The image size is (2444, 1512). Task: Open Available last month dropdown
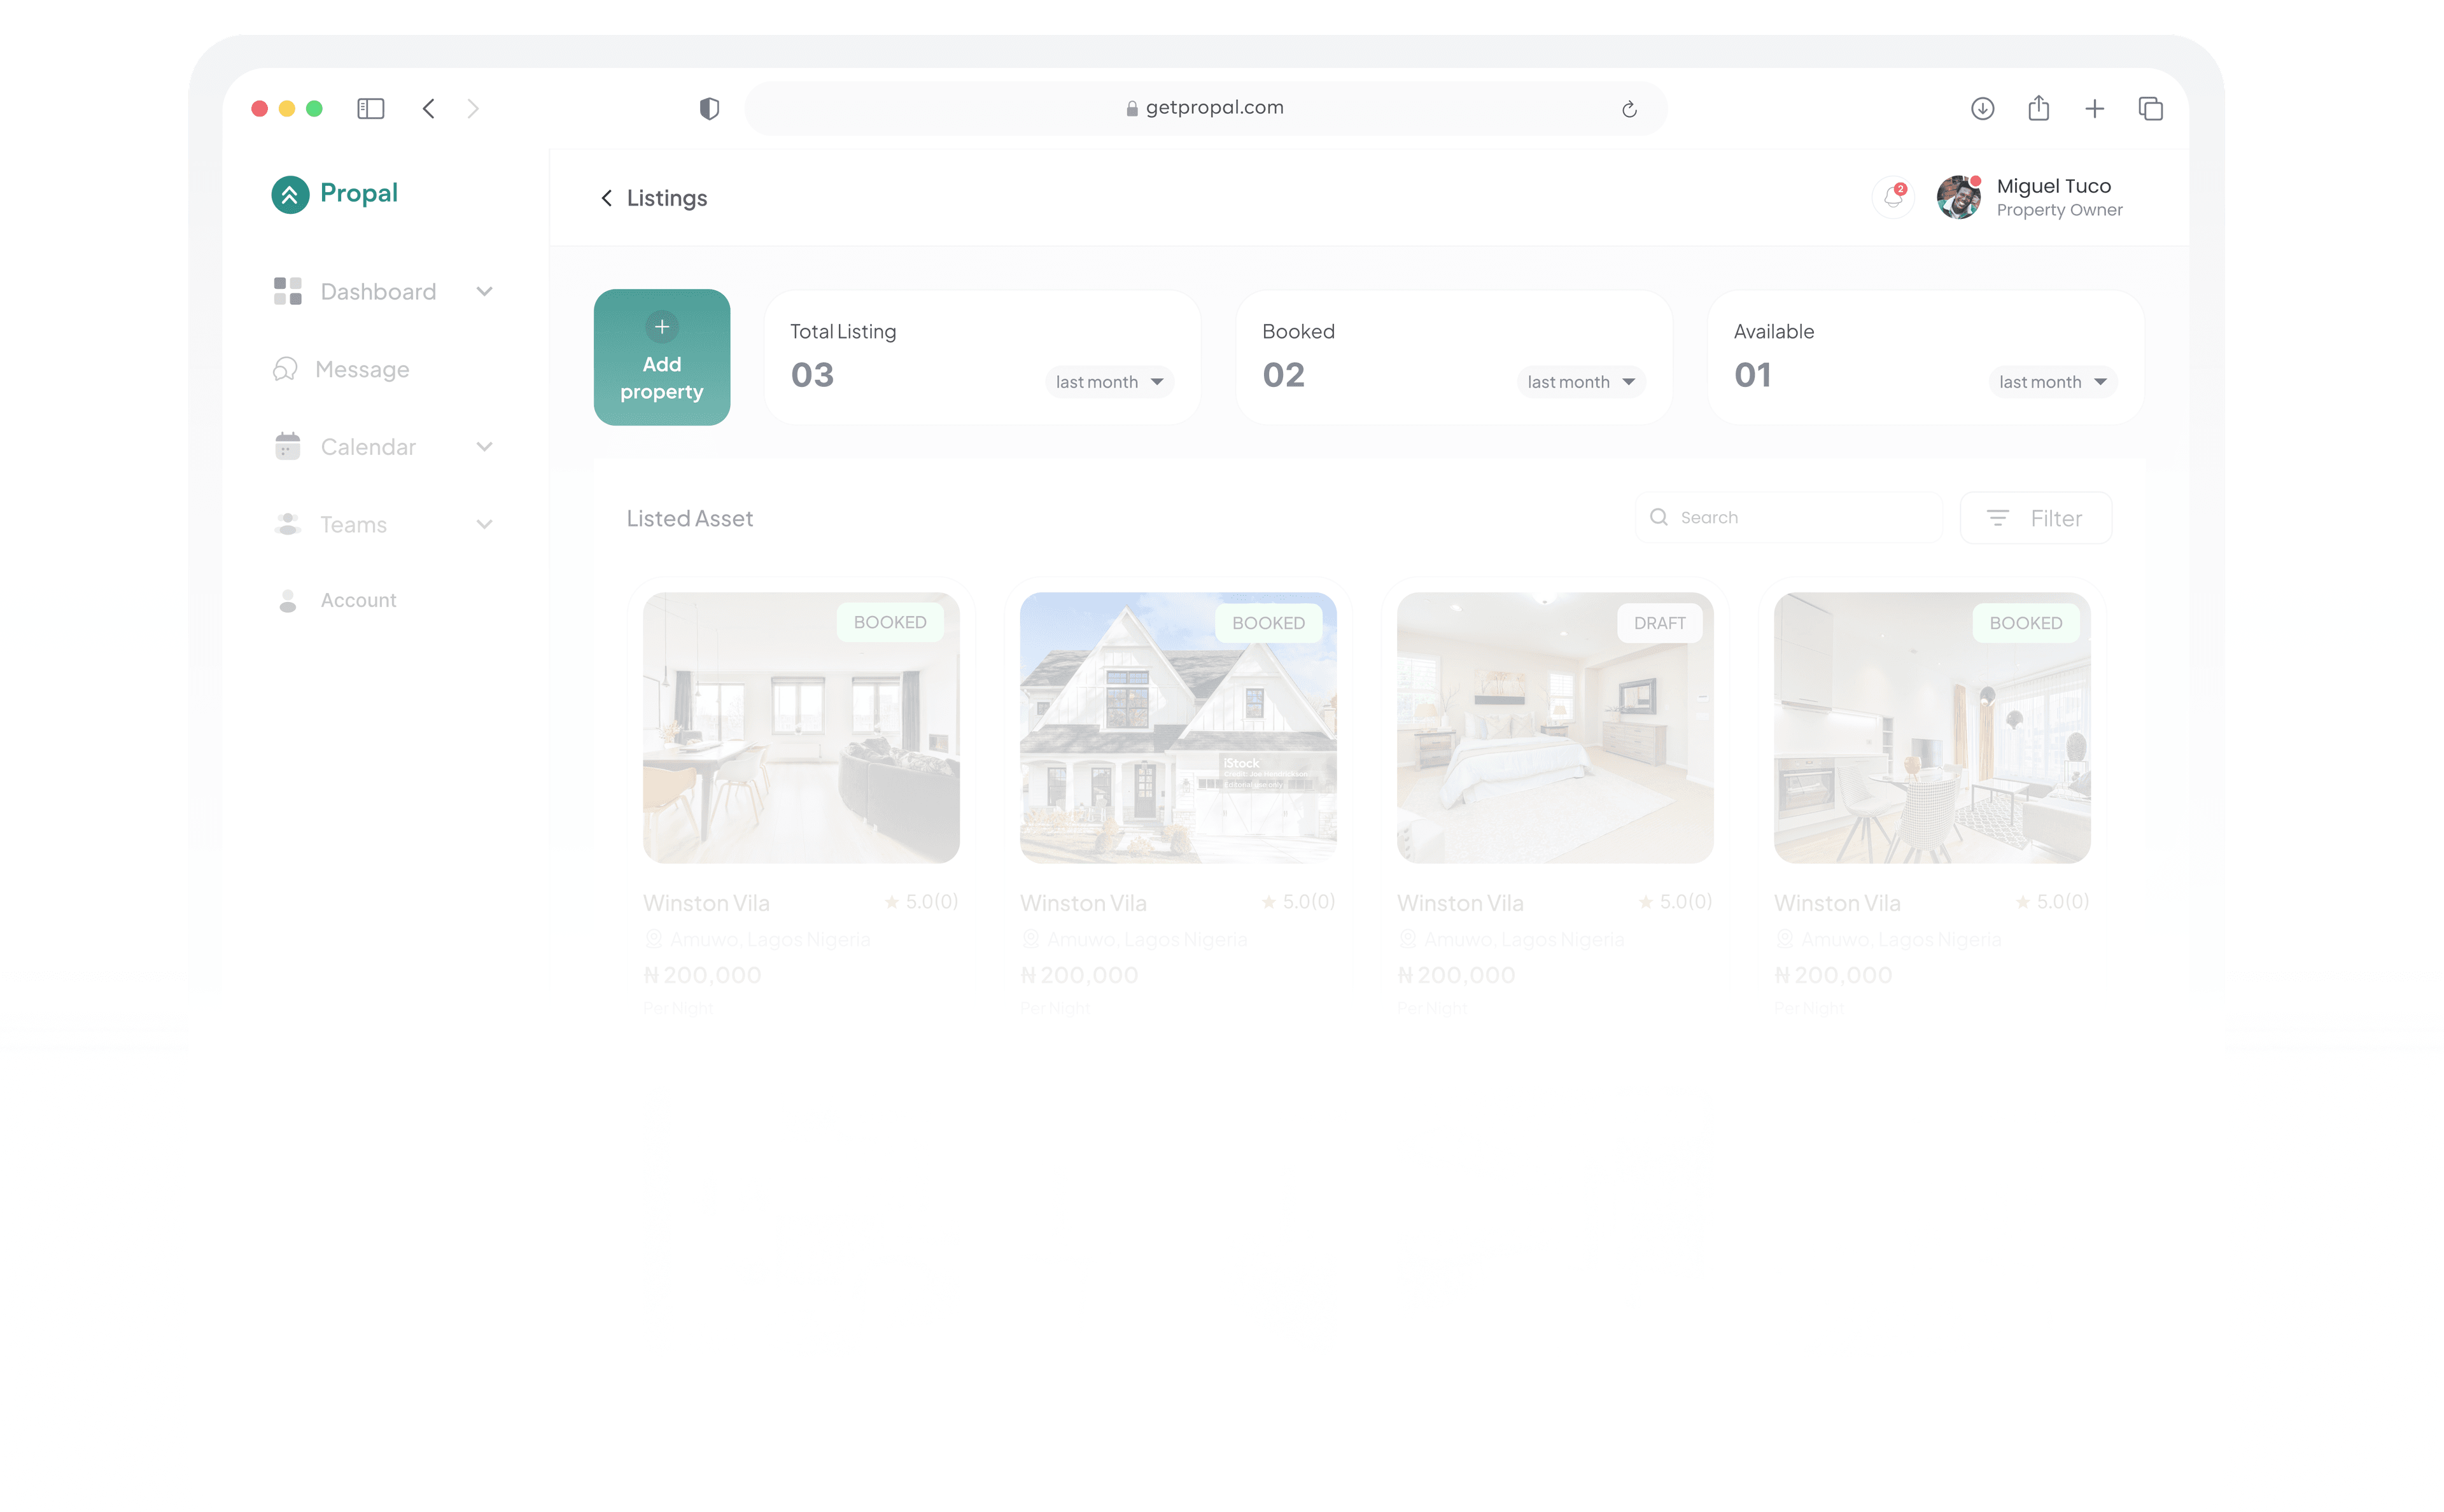pyautogui.click(x=2053, y=382)
